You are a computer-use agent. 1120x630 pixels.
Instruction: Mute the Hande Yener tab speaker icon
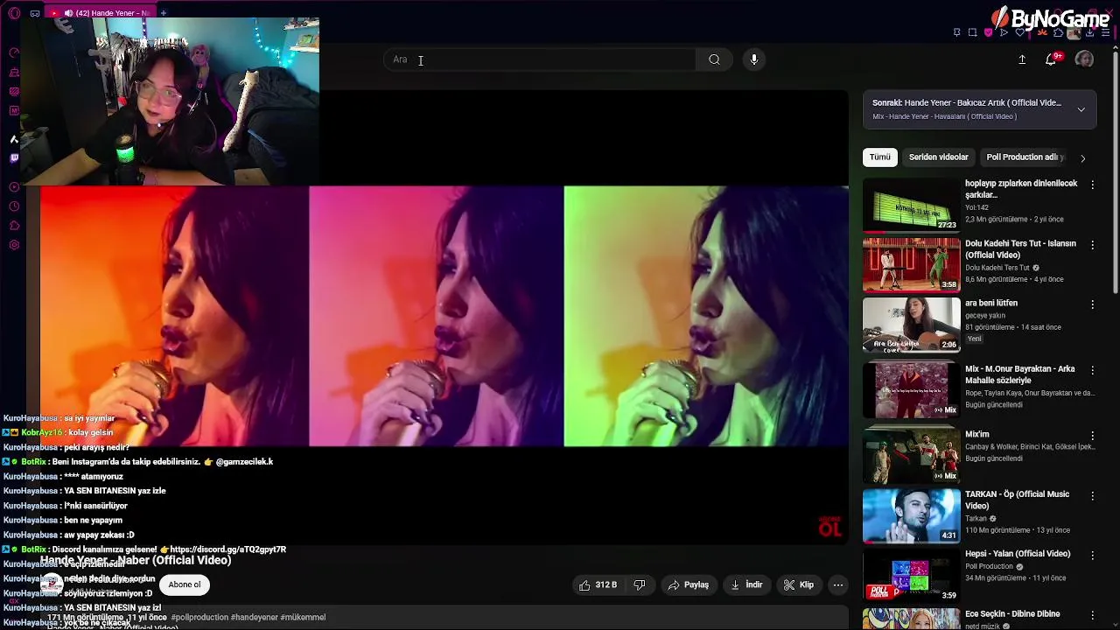[68, 13]
